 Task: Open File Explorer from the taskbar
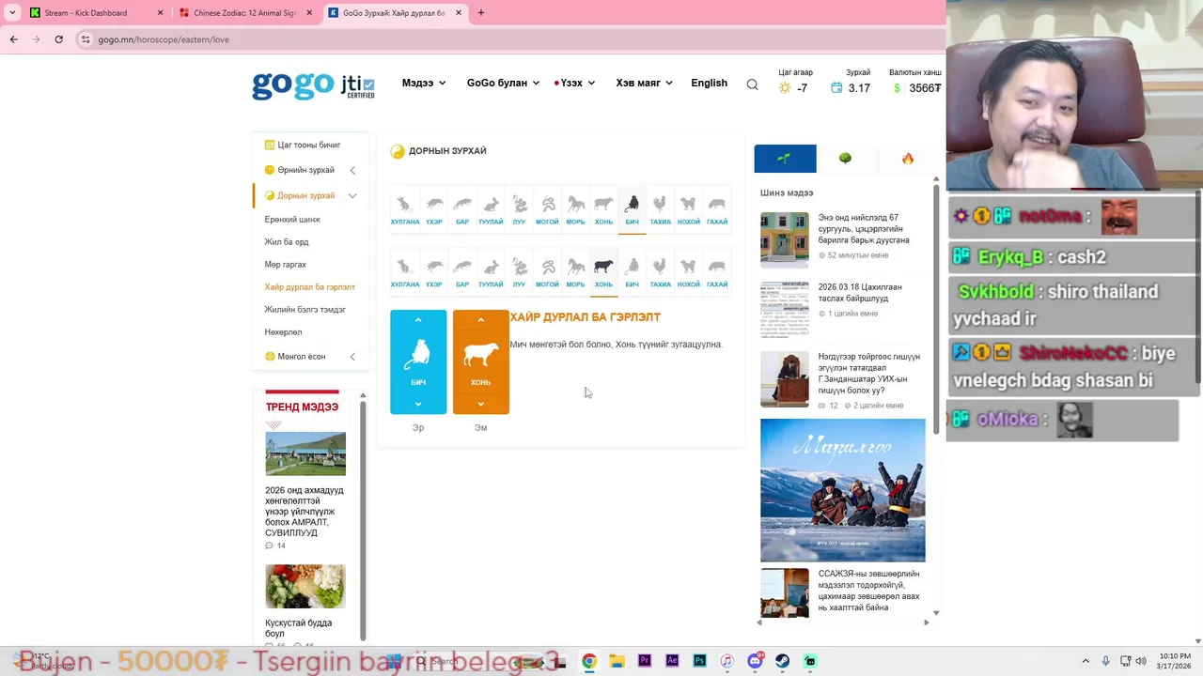click(617, 661)
